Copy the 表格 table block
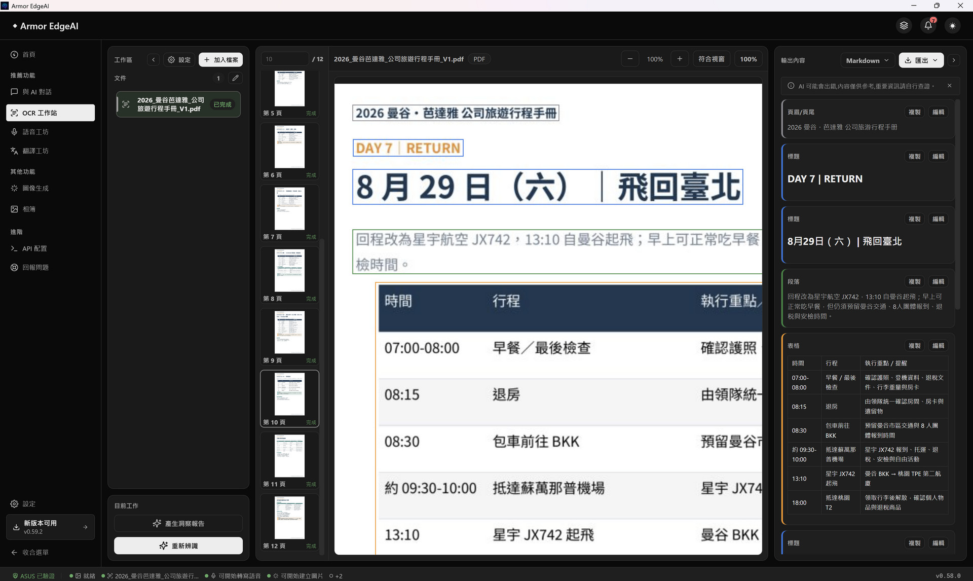Screen dimensions: 973x581 click(915, 346)
